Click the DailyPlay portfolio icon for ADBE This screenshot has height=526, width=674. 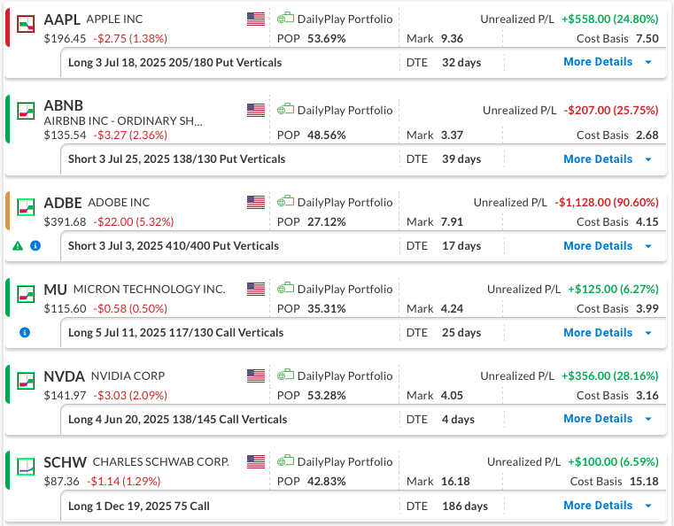coord(285,202)
